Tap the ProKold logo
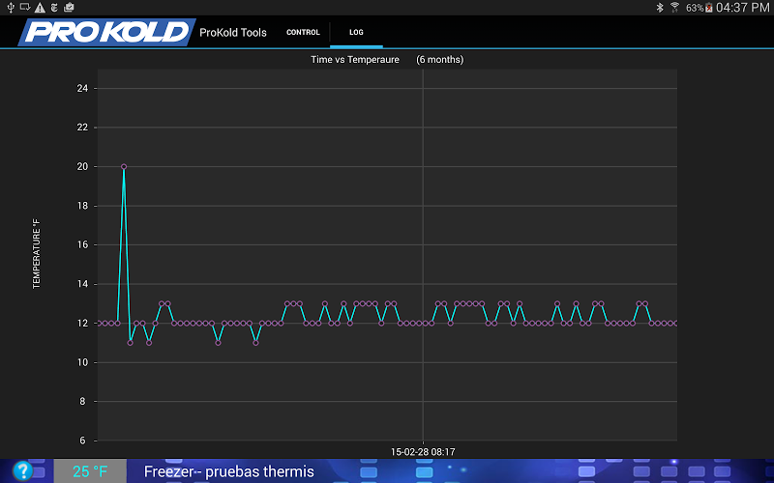The width and height of the screenshot is (774, 483). pyautogui.click(x=106, y=33)
